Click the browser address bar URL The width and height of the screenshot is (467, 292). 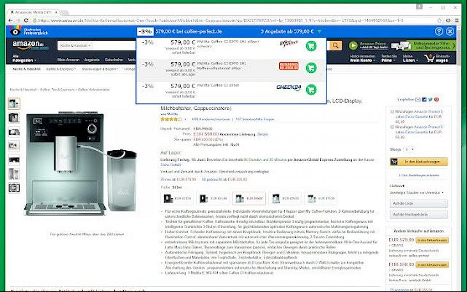tap(220, 20)
